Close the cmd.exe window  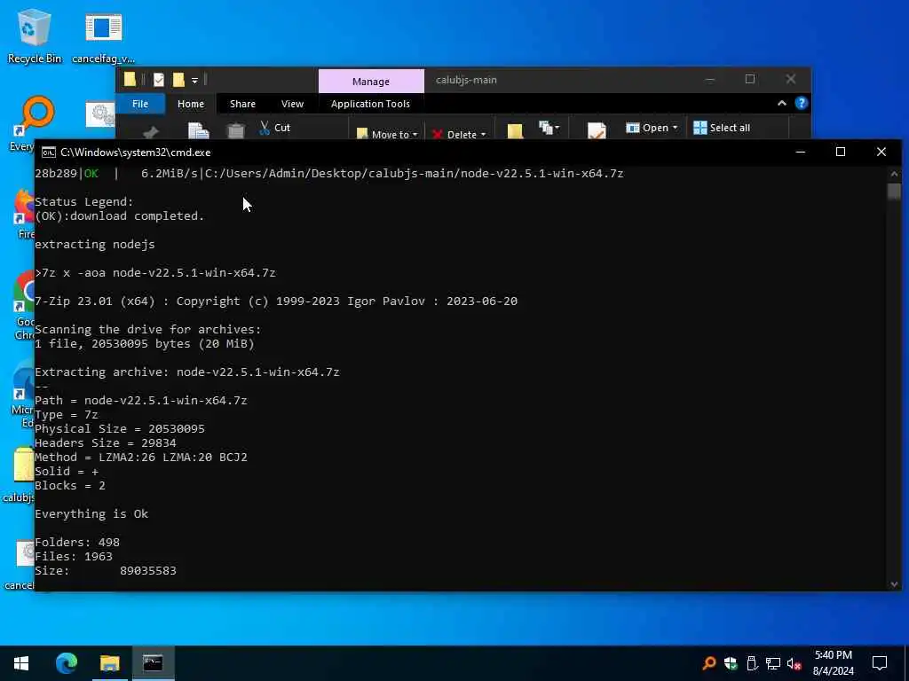coord(881,152)
